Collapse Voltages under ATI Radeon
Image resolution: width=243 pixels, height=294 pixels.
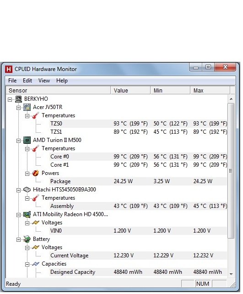[x=27, y=223]
